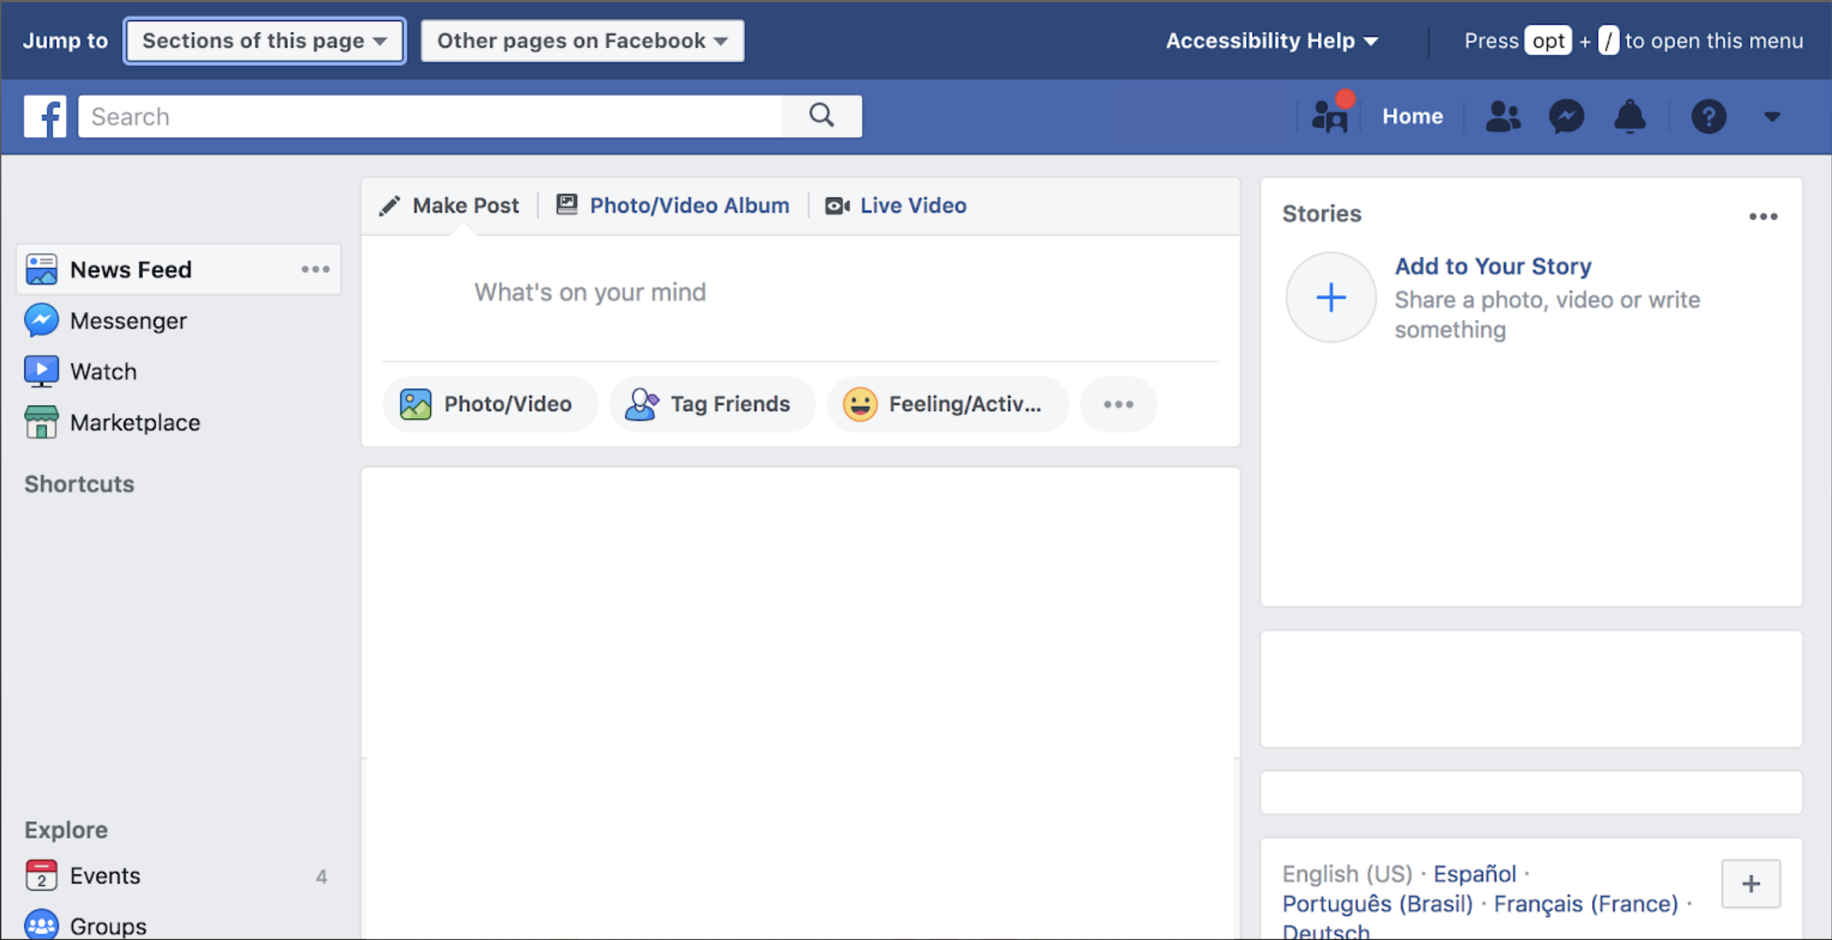Click the Groups sidebar icon

click(x=41, y=925)
